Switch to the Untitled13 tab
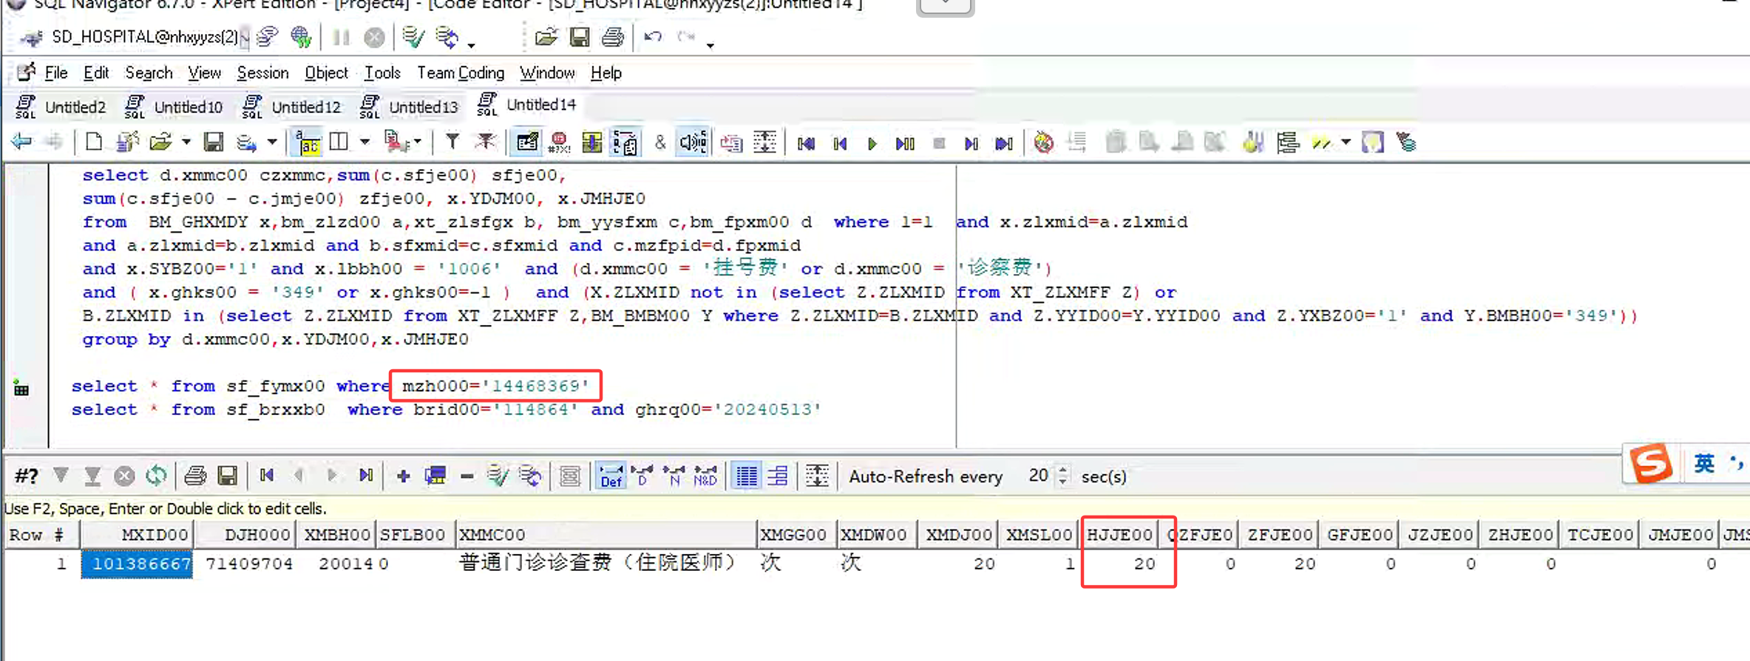 pos(410,107)
